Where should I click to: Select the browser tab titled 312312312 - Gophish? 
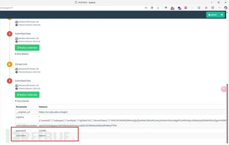pyautogui.click(x=85, y=2)
